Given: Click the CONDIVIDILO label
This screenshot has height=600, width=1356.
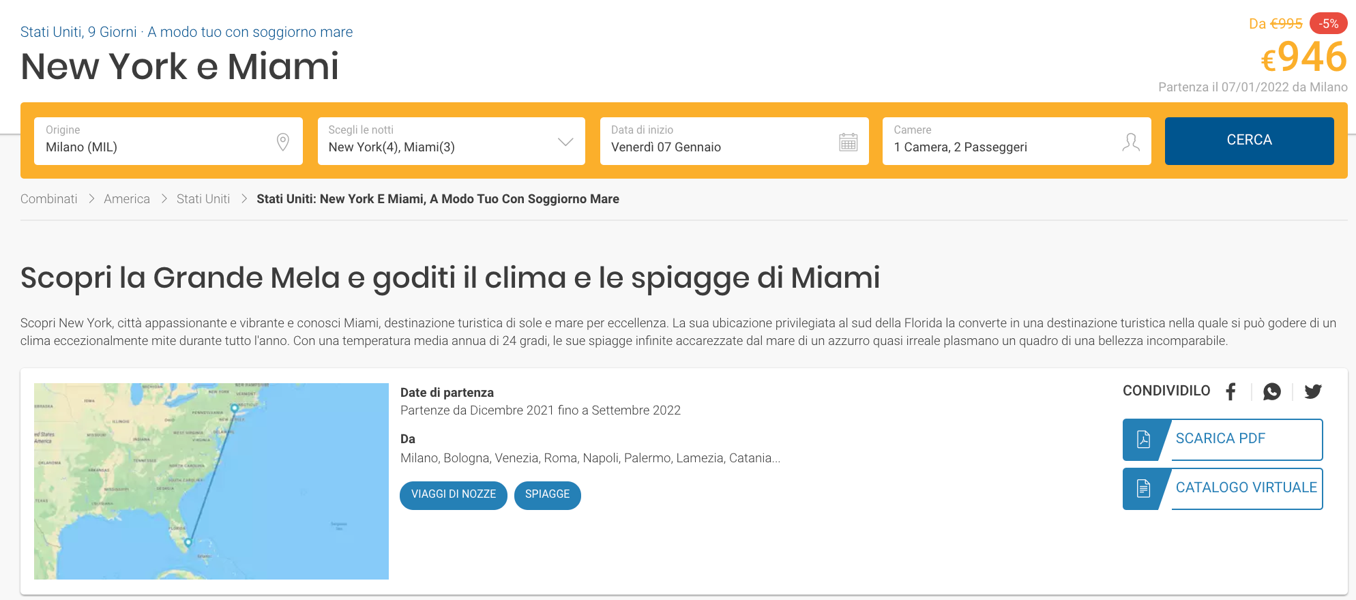Looking at the screenshot, I should (x=1166, y=391).
